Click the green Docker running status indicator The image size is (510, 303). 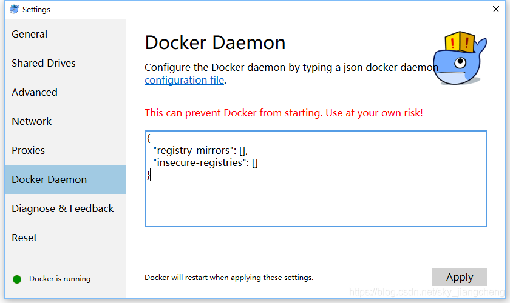(17, 279)
